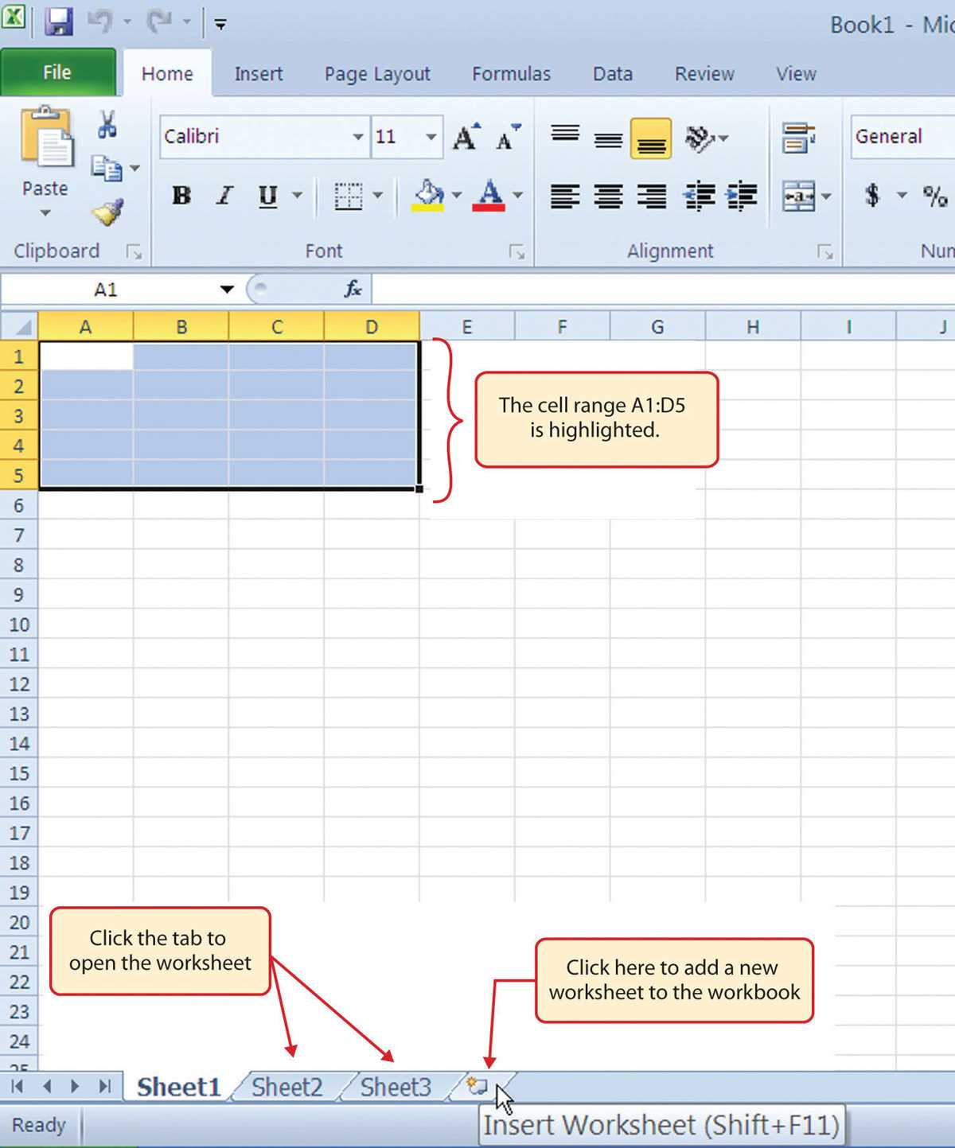Switch to the Data tab

613,74
